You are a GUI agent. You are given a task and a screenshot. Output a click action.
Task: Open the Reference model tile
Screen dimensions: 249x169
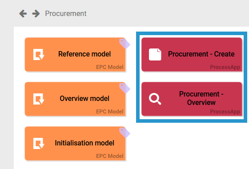(x=75, y=54)
